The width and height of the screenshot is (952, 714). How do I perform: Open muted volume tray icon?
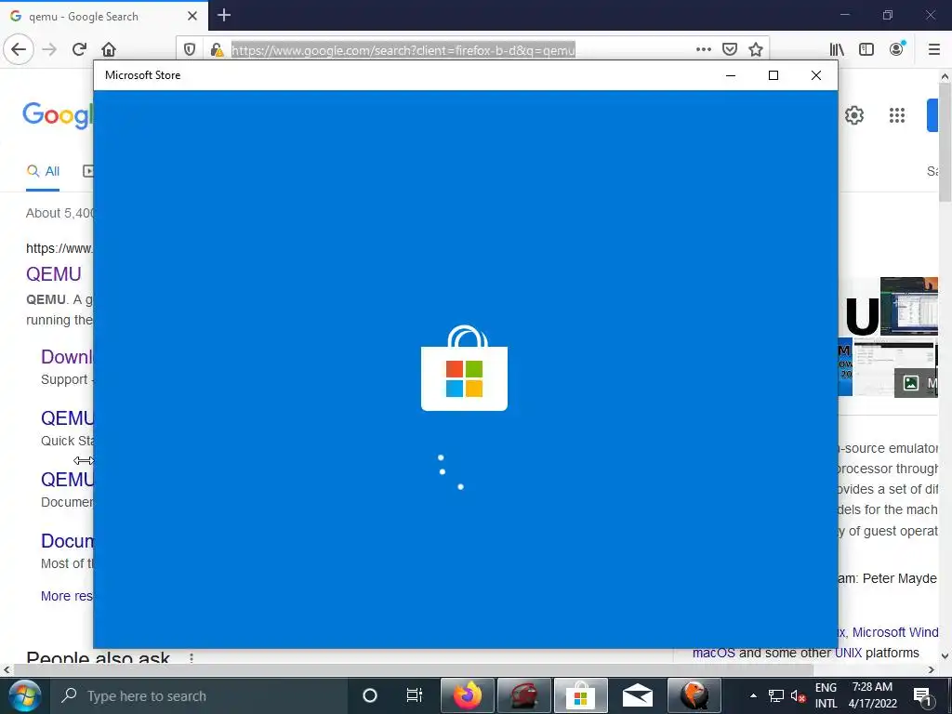pyautogui.click(x=798, y=696)
